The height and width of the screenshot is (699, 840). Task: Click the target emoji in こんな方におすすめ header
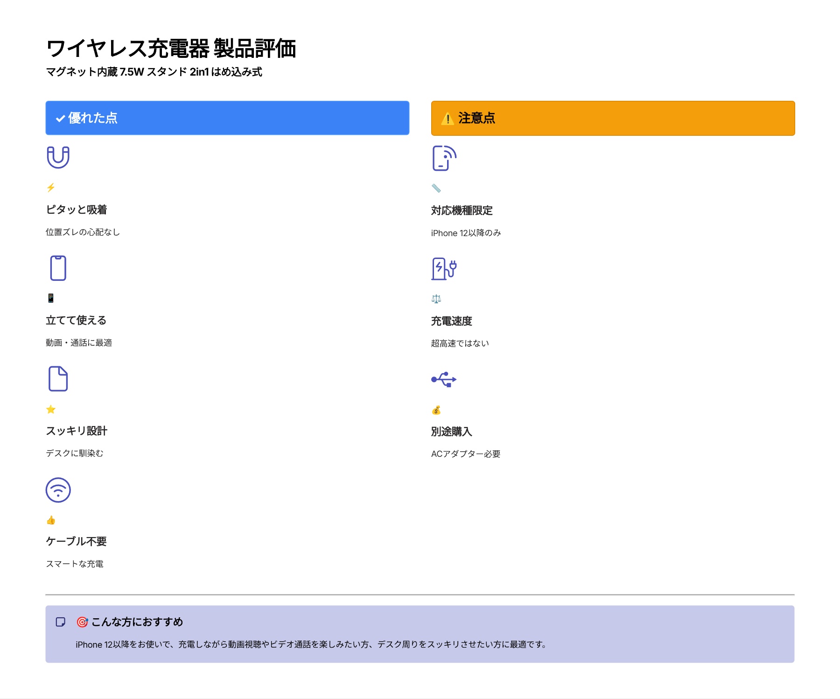click(x=82, y=622)
